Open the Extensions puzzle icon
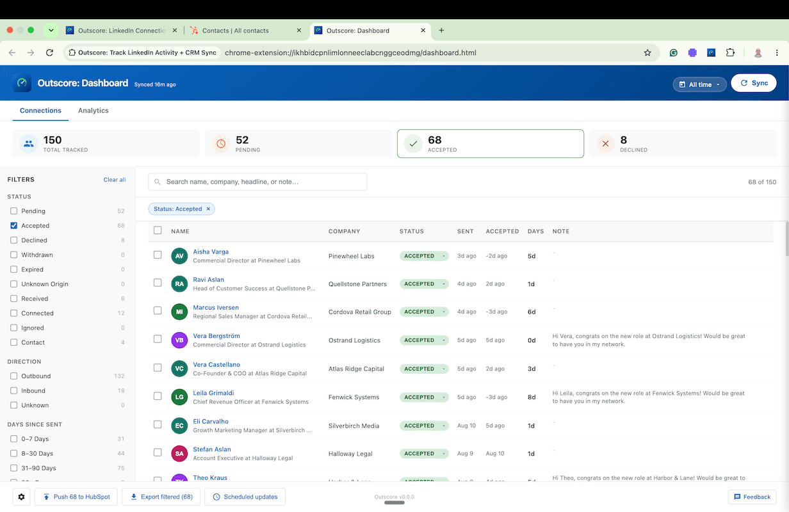The image size is (789, 512). pyautogui.click(x=730, y=52)
